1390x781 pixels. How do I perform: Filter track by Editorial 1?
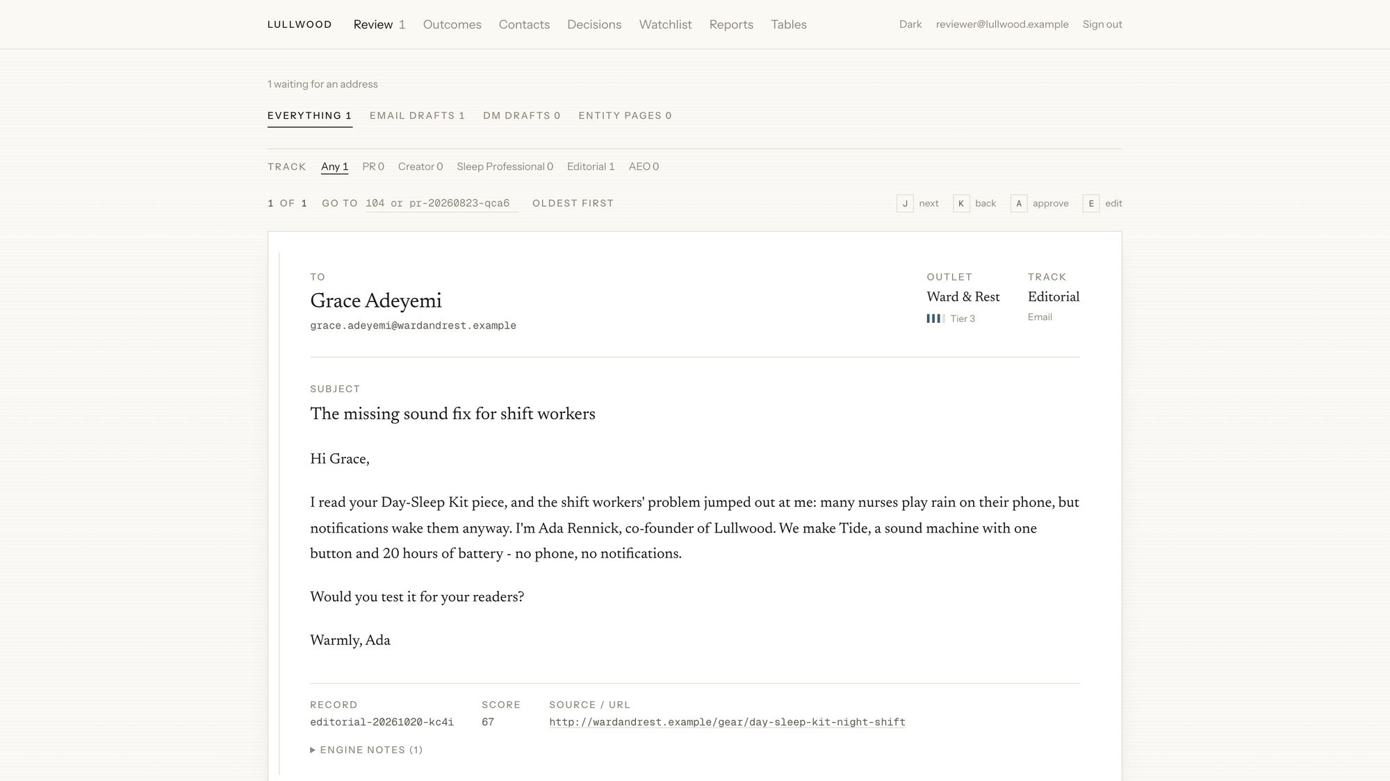591,167
